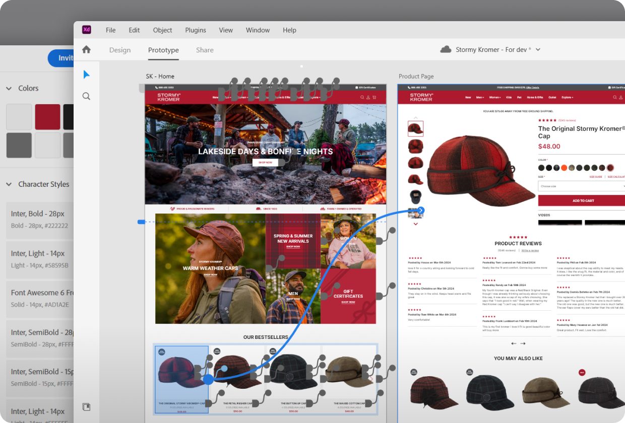The image size is (625, 423).
Task: Click five stars above Product Reviews heading
Action: [518, 237]
